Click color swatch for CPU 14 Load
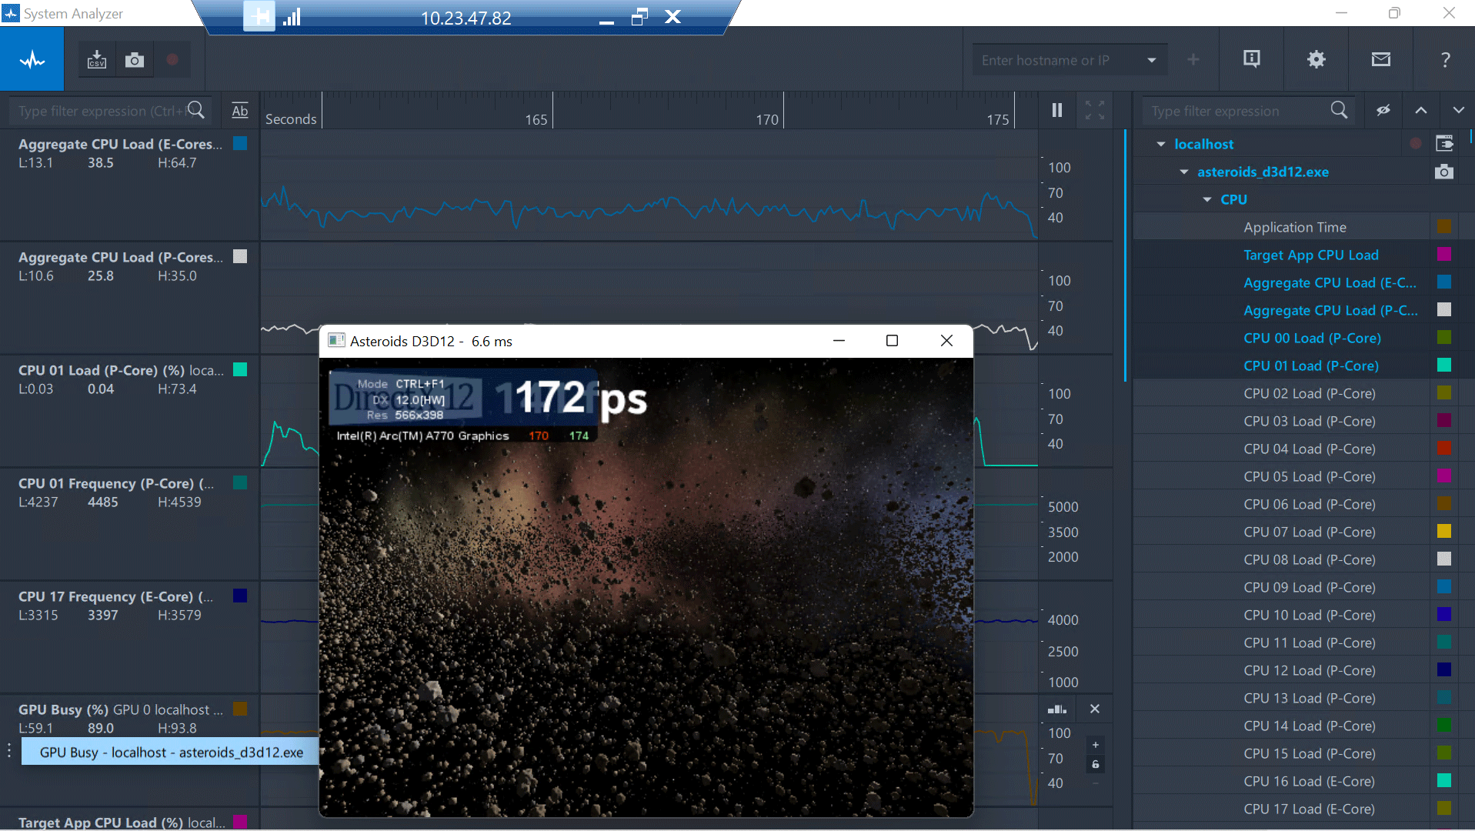 point(1444,725)
